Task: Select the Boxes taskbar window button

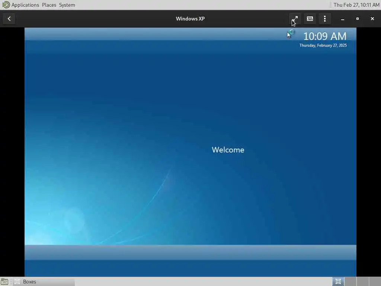Action: pyautogui.click(x=44, y=282)
